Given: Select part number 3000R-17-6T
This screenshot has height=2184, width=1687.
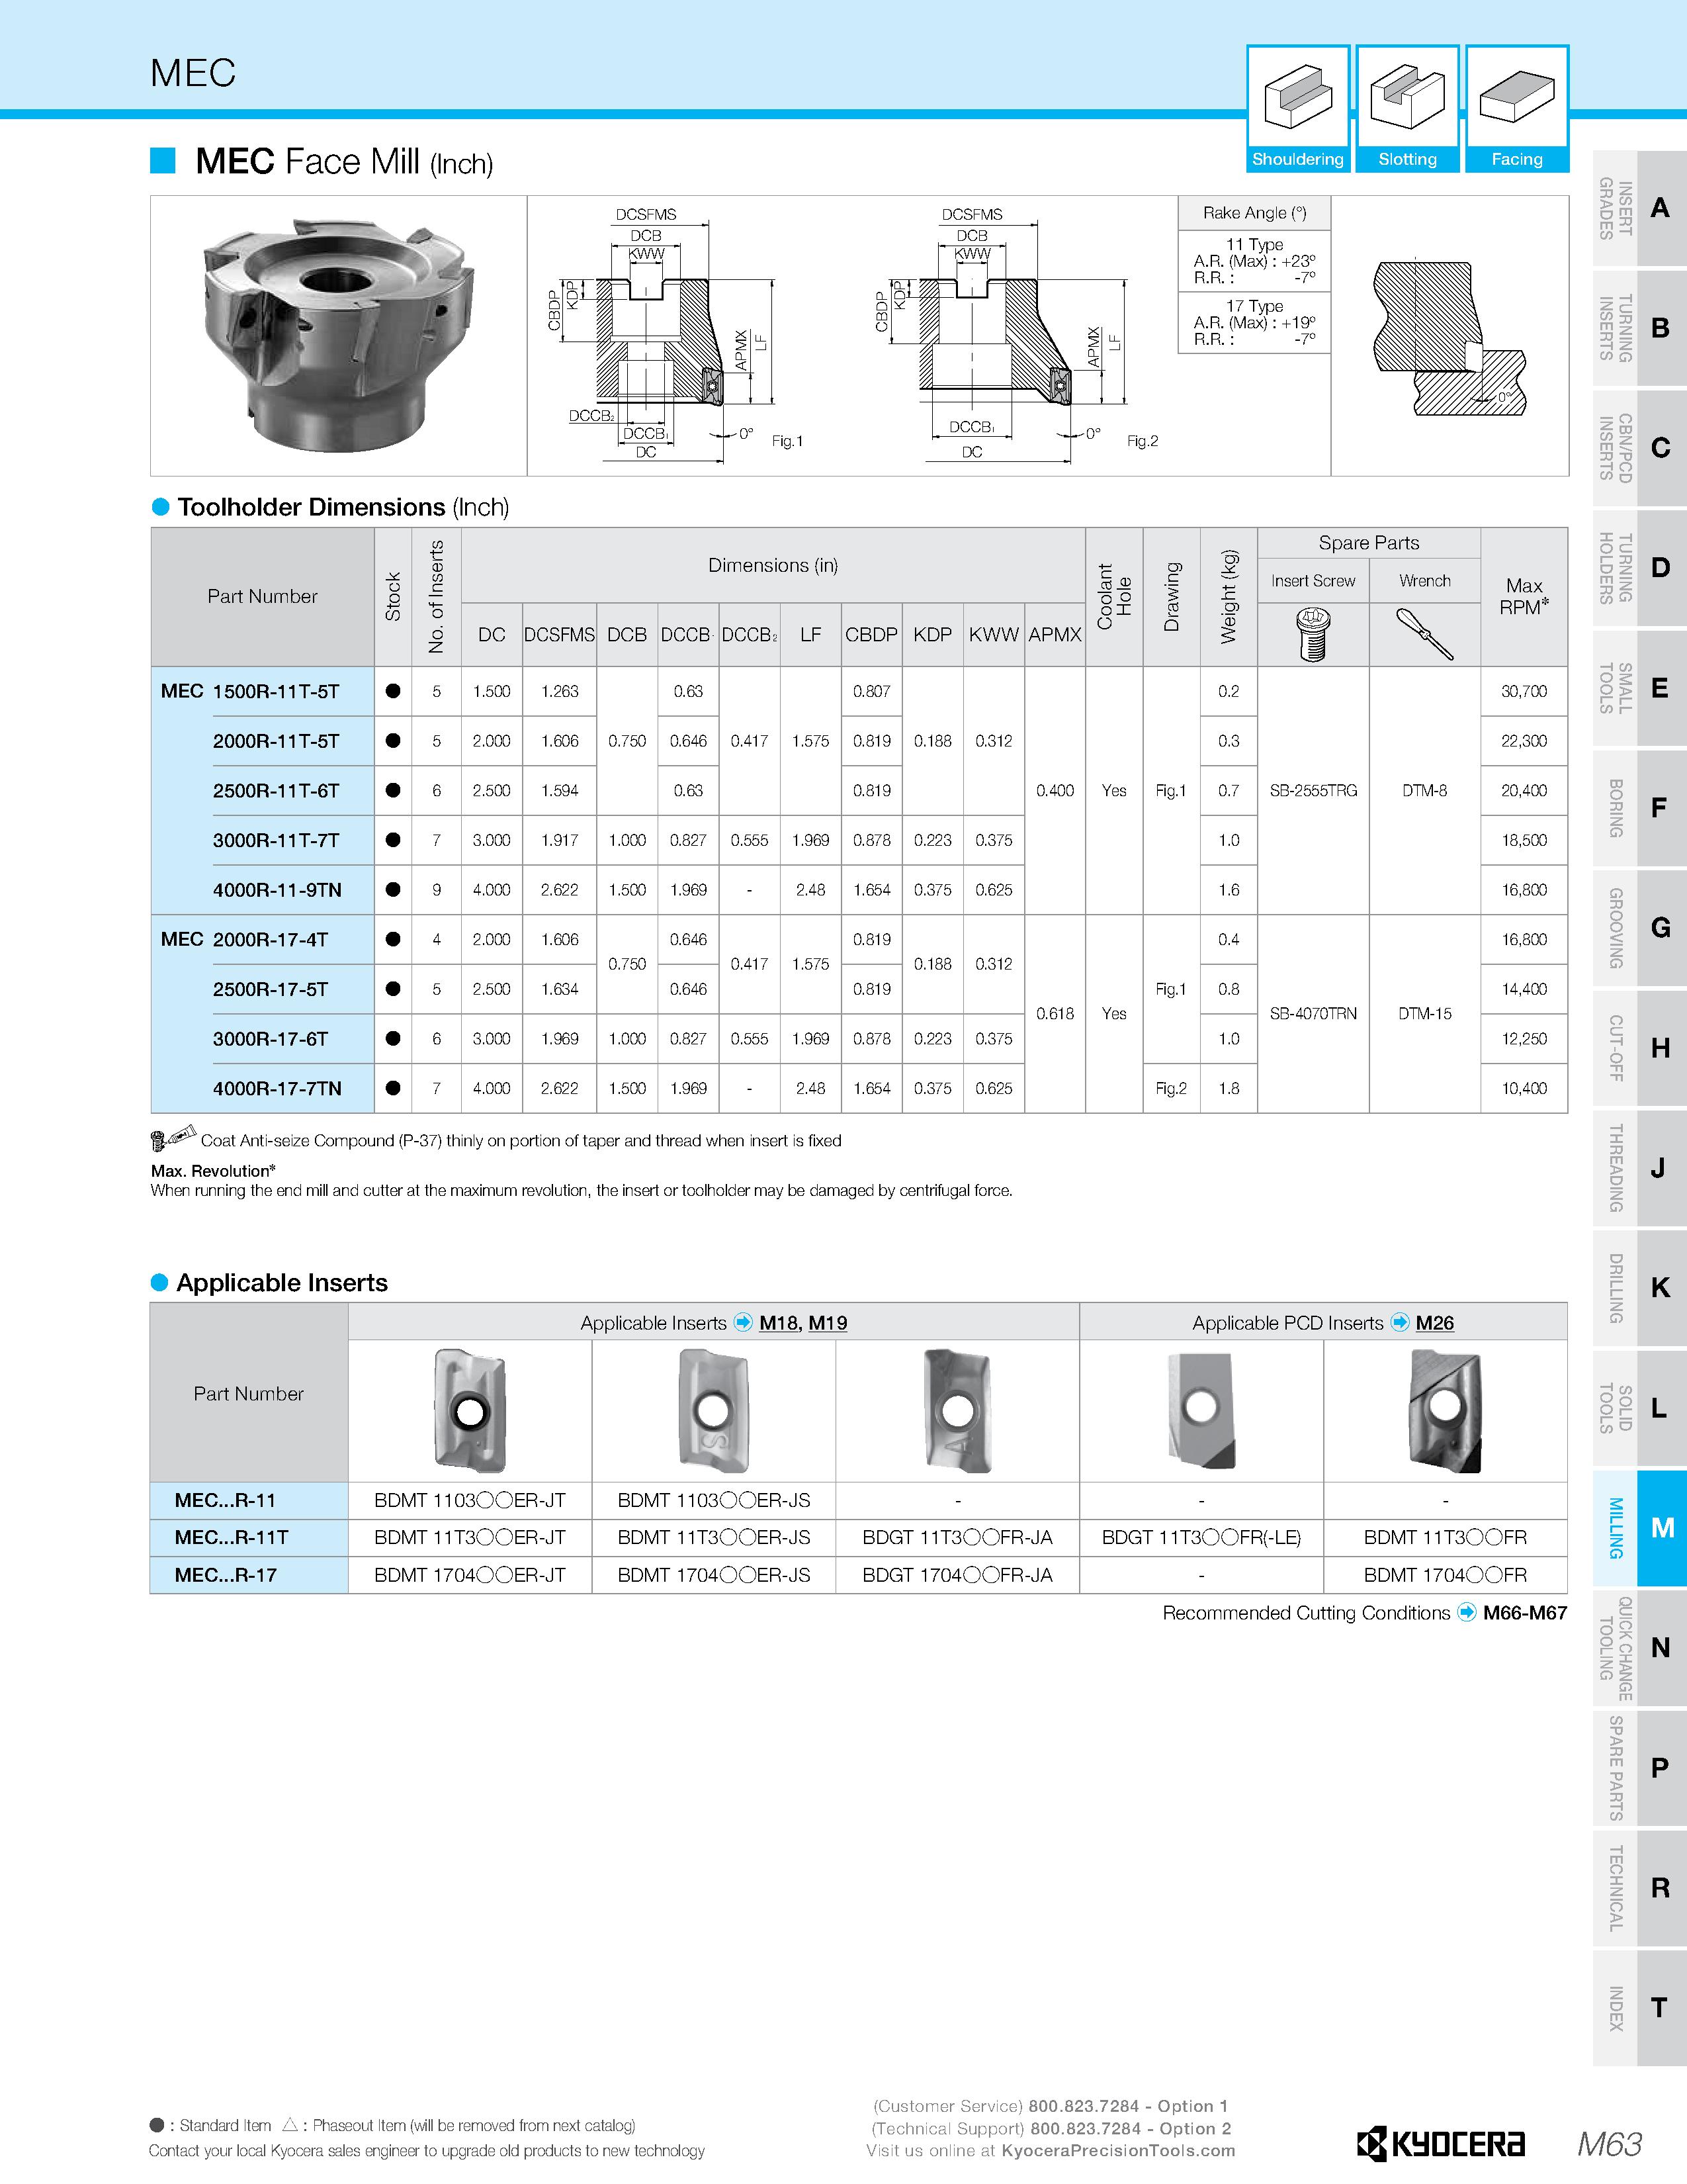Looking at the screenshot, I should [270, 1039].
